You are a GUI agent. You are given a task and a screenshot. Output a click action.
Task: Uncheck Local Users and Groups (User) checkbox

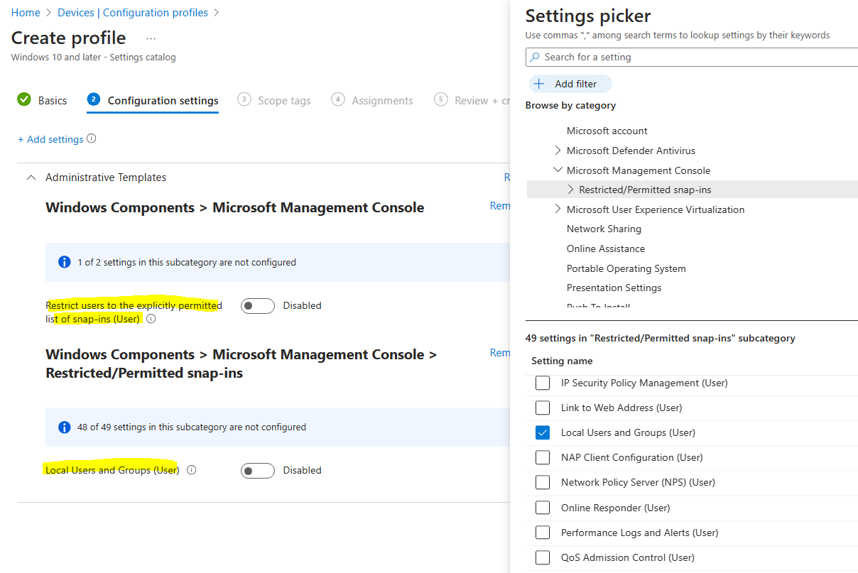tap(543, 432)
